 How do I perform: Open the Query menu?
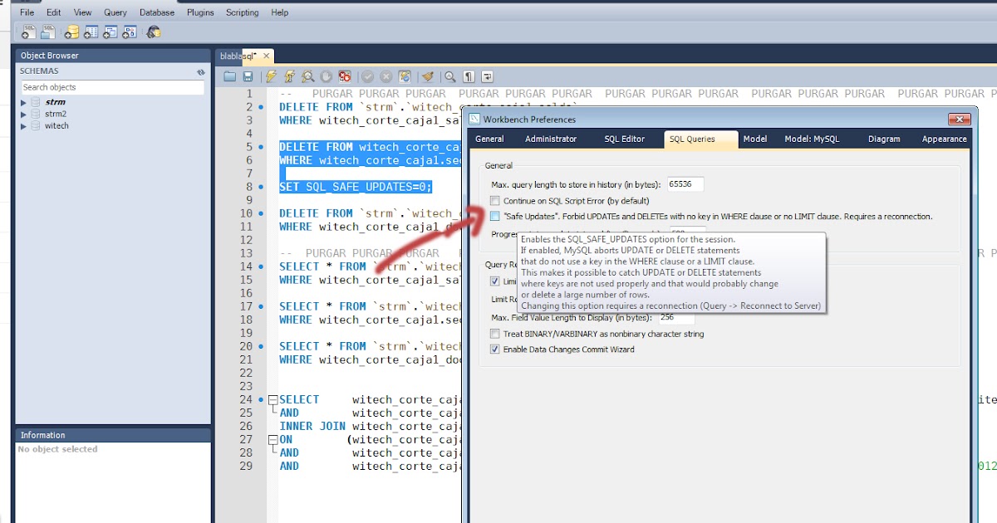pyautogui.click(x=115, y=12)
